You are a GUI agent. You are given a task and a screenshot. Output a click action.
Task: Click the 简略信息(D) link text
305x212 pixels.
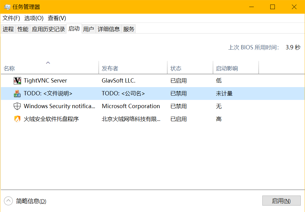tap(31, 201)
